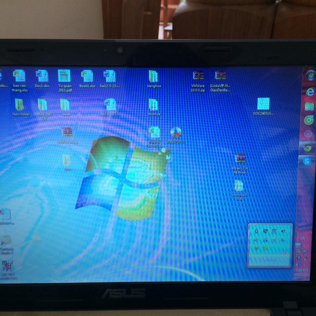Image resolution: width=316 pixels, height=316 pixels.
Task: Open the green disc app on taskbar
Action: [309, 120]
